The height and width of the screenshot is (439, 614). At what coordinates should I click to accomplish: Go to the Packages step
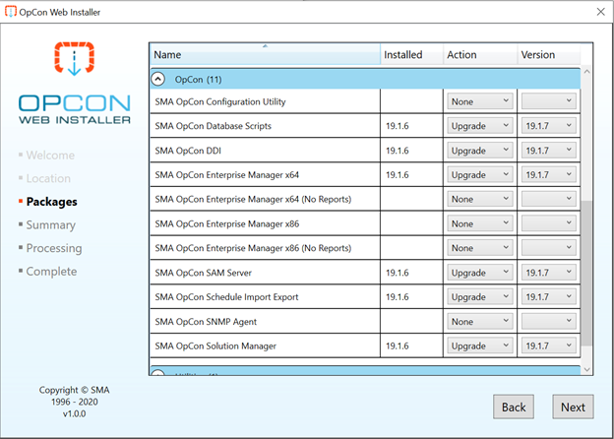[x=51, y=202]
